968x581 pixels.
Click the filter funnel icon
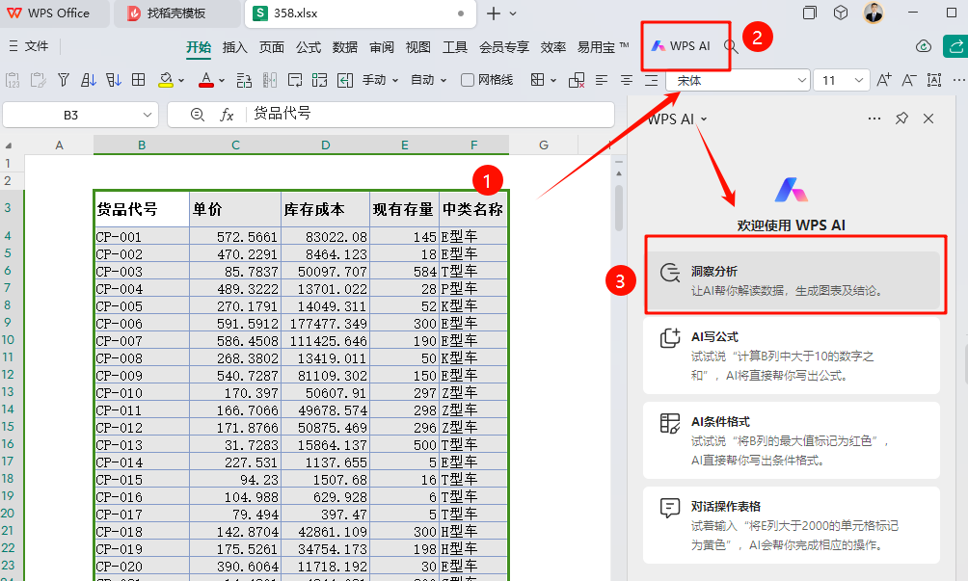point(63,80)
